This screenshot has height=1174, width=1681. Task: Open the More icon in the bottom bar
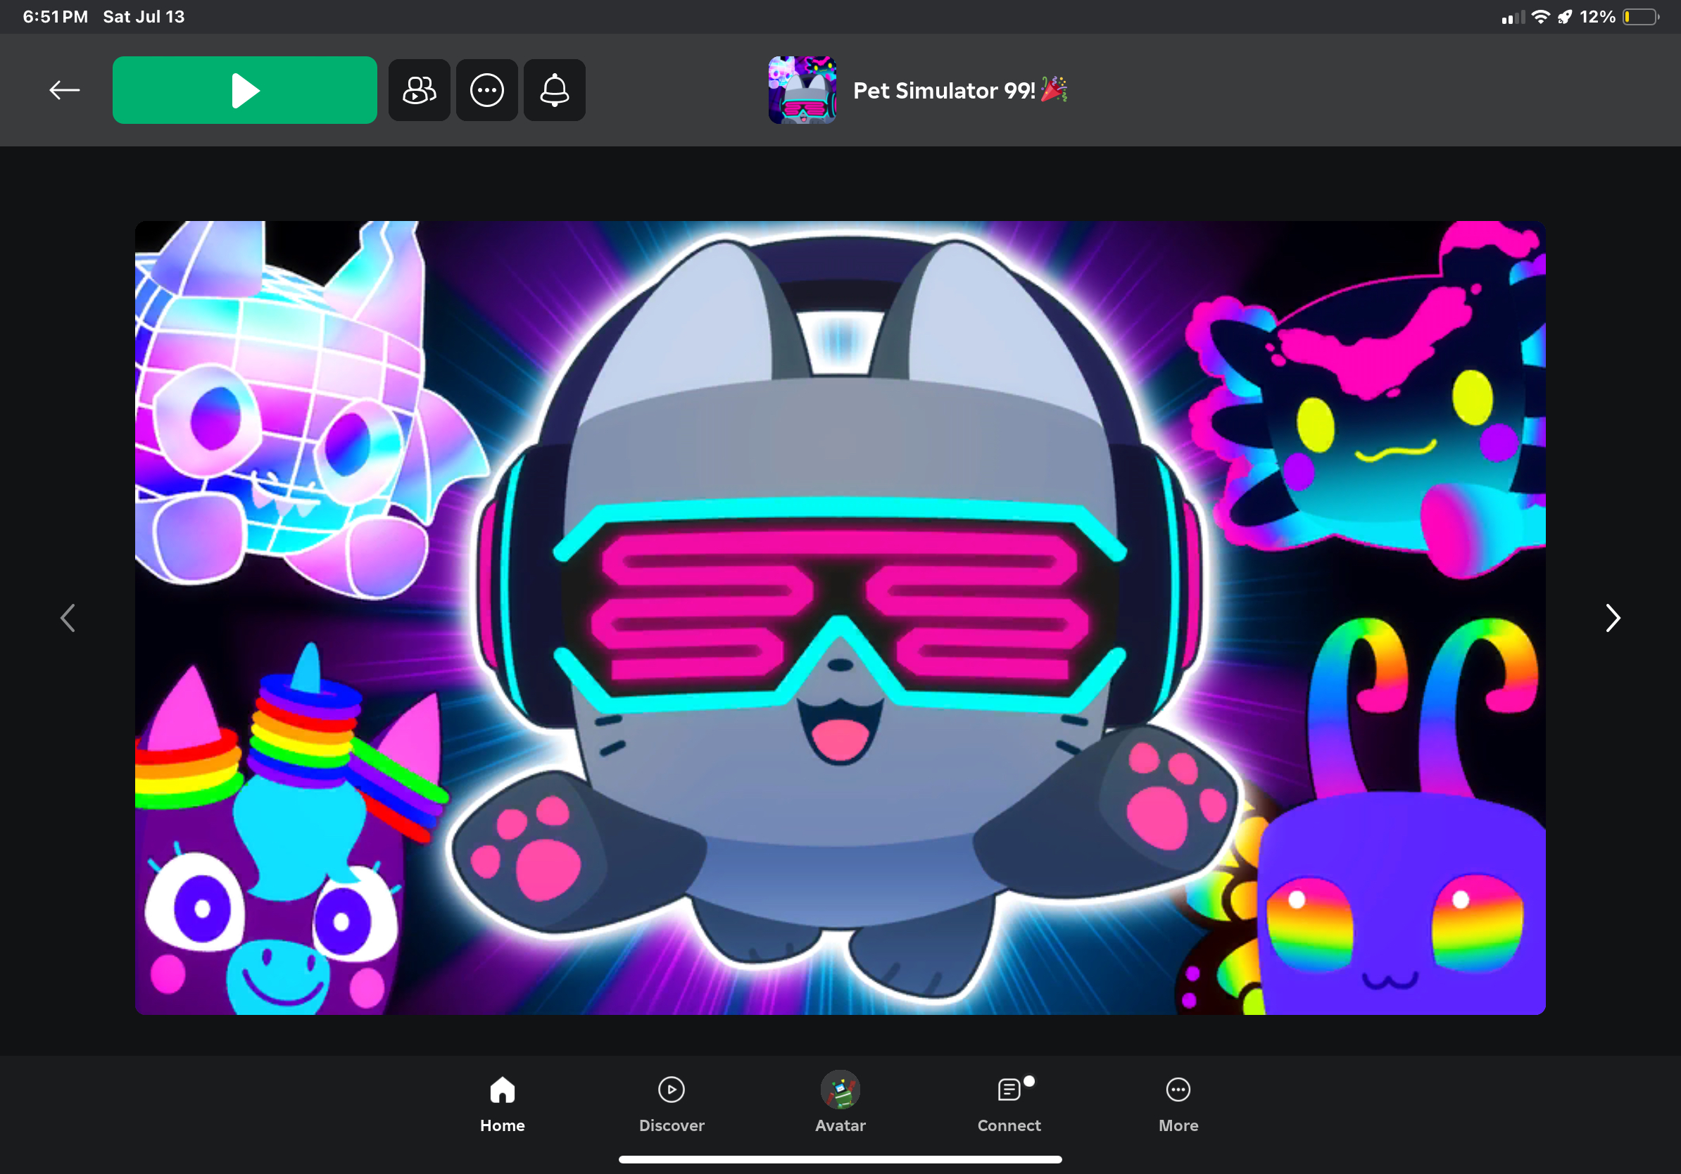pos(1177,1090)
